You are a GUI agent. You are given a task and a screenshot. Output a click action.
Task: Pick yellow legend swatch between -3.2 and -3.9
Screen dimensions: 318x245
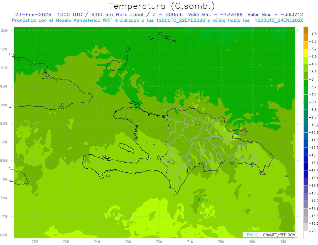[x=306, y=53]
